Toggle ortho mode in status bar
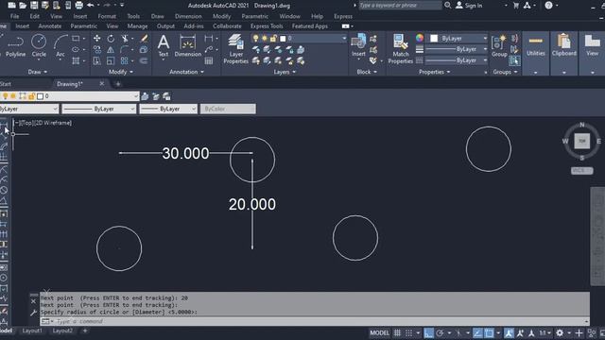 [428, 333]
